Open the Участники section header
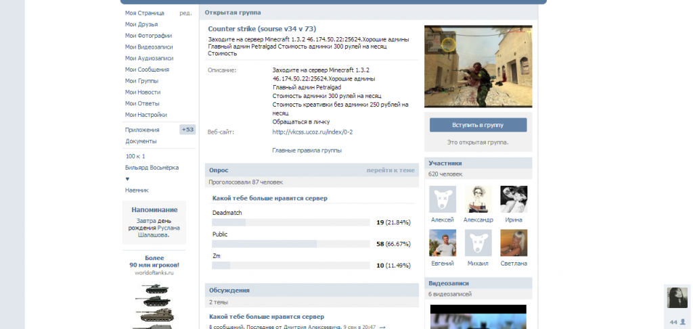Screen dimensions: 693x329 [445, 163]
